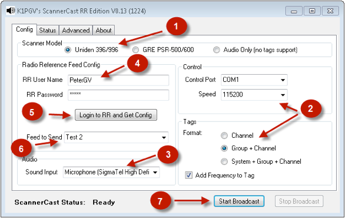Expand the Sound Input microphone dropdown
345x218 pixels.
111,172
